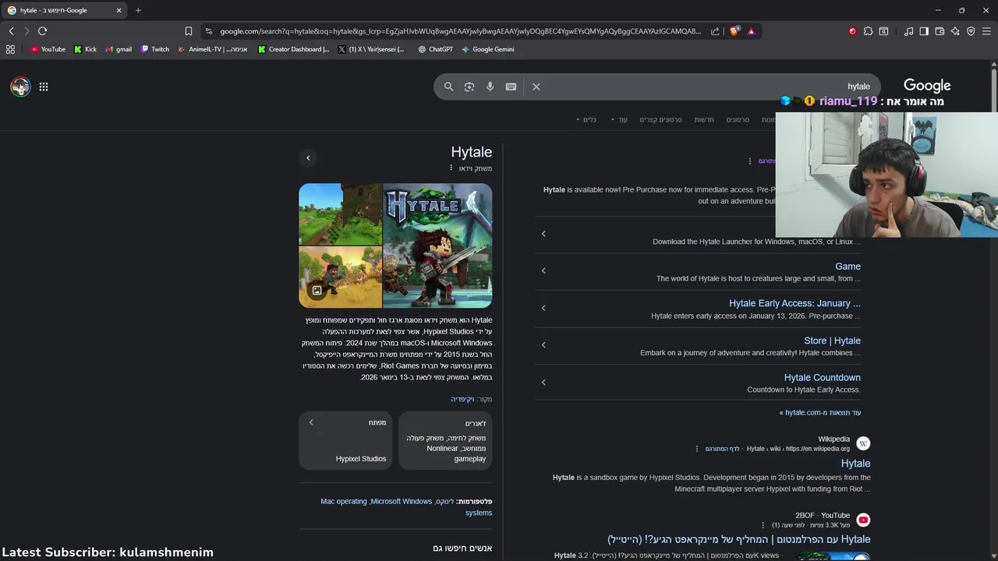The height and width of the screenshot is (561, 998).
Task: Switch to the Videos tab (סרטונים)
Action: tap(738, 119)
